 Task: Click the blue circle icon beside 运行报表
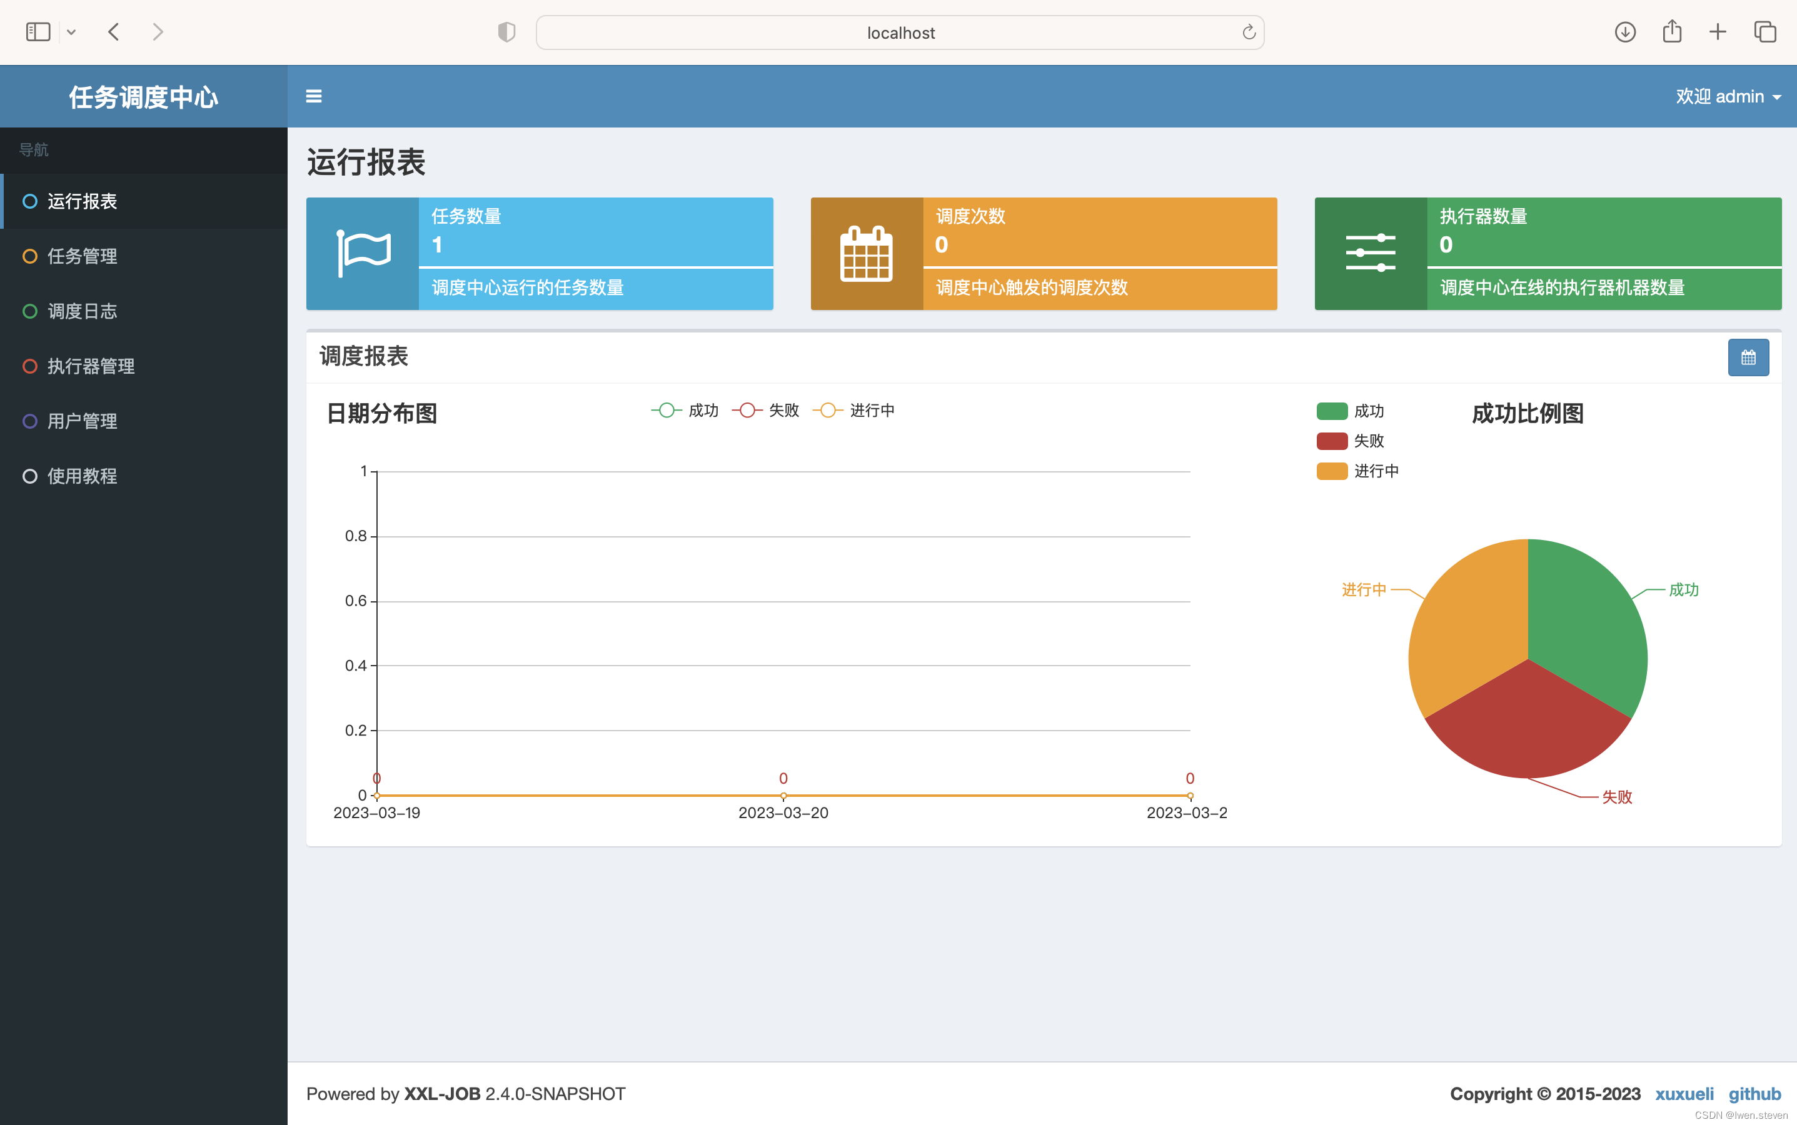click(30, 201)
